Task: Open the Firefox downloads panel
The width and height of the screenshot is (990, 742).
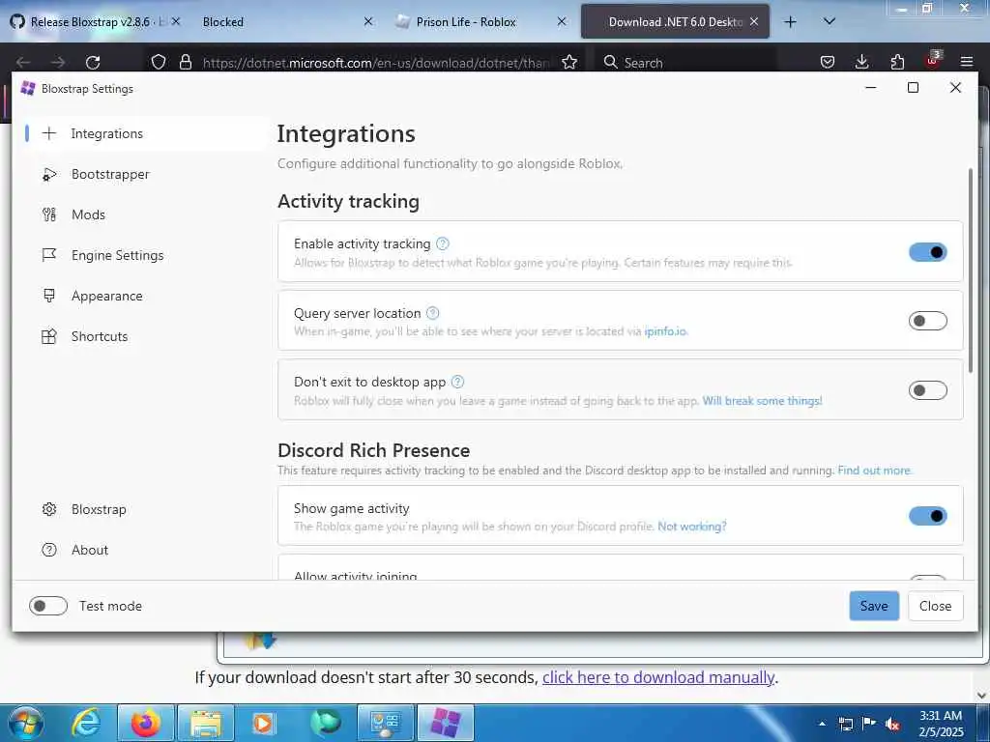Action: pos(861,62)
